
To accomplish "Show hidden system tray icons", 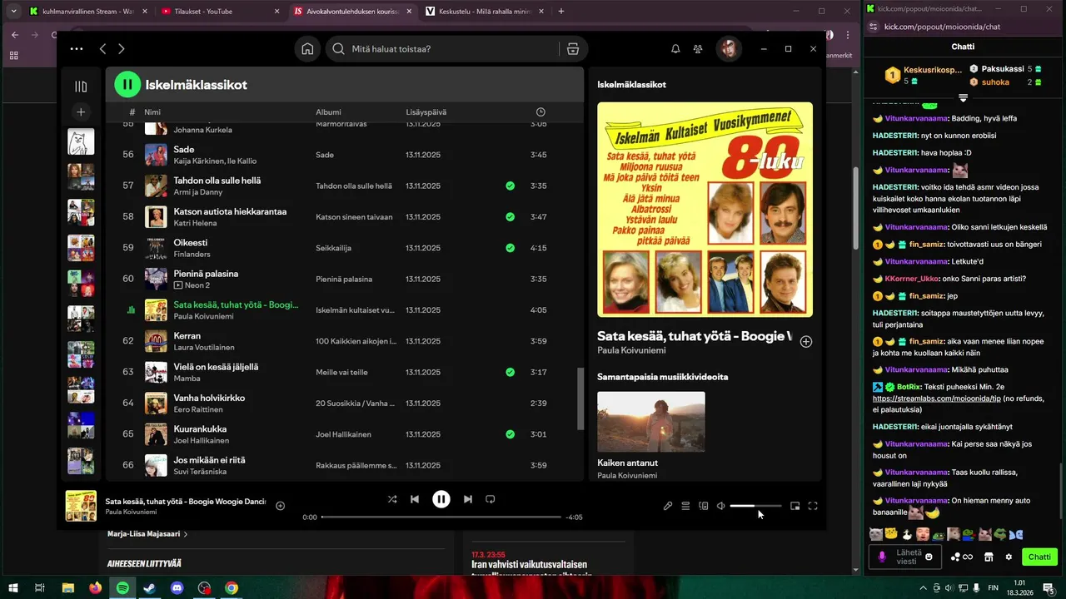I will click(x=924, y=588).
